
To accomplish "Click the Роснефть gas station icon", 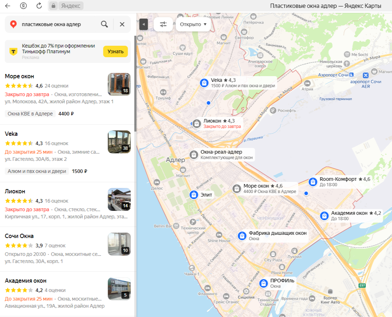I will pyautogui.click(x=273, y=110).
